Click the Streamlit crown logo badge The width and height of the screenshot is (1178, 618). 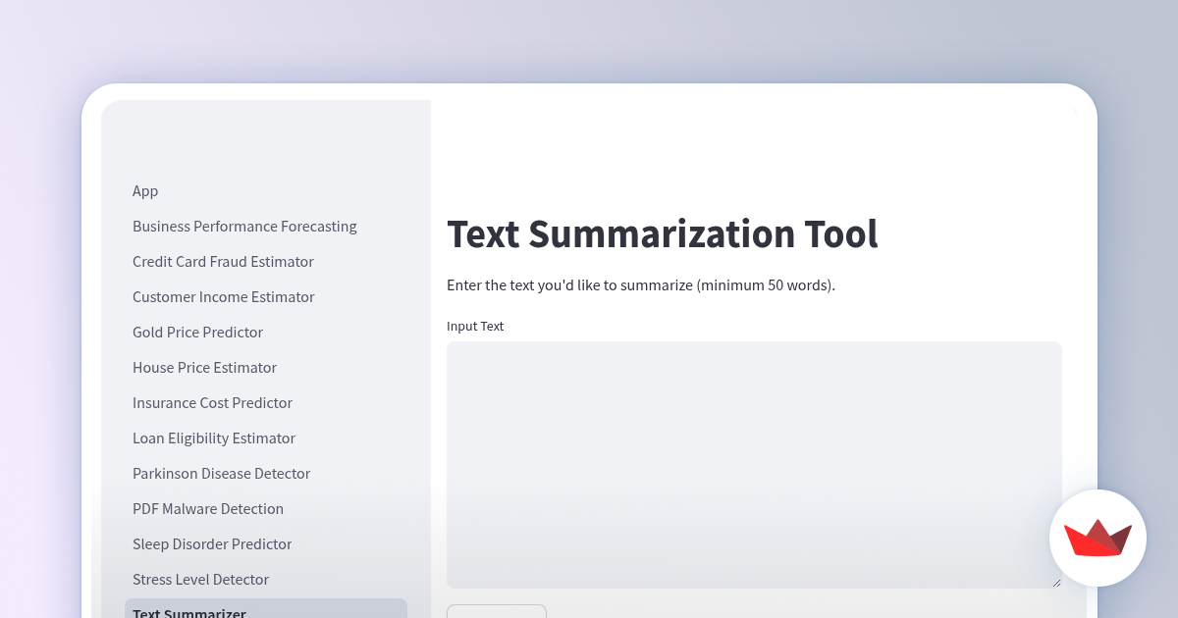(1098, 538)
